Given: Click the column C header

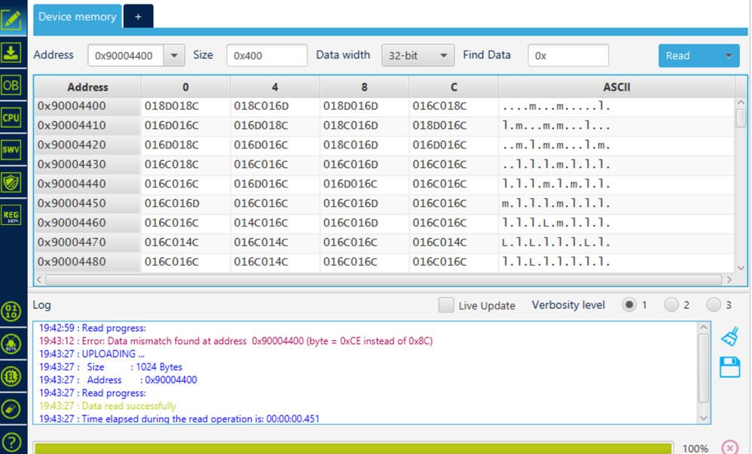Looking at the screenshot, I should pos(454,87).
